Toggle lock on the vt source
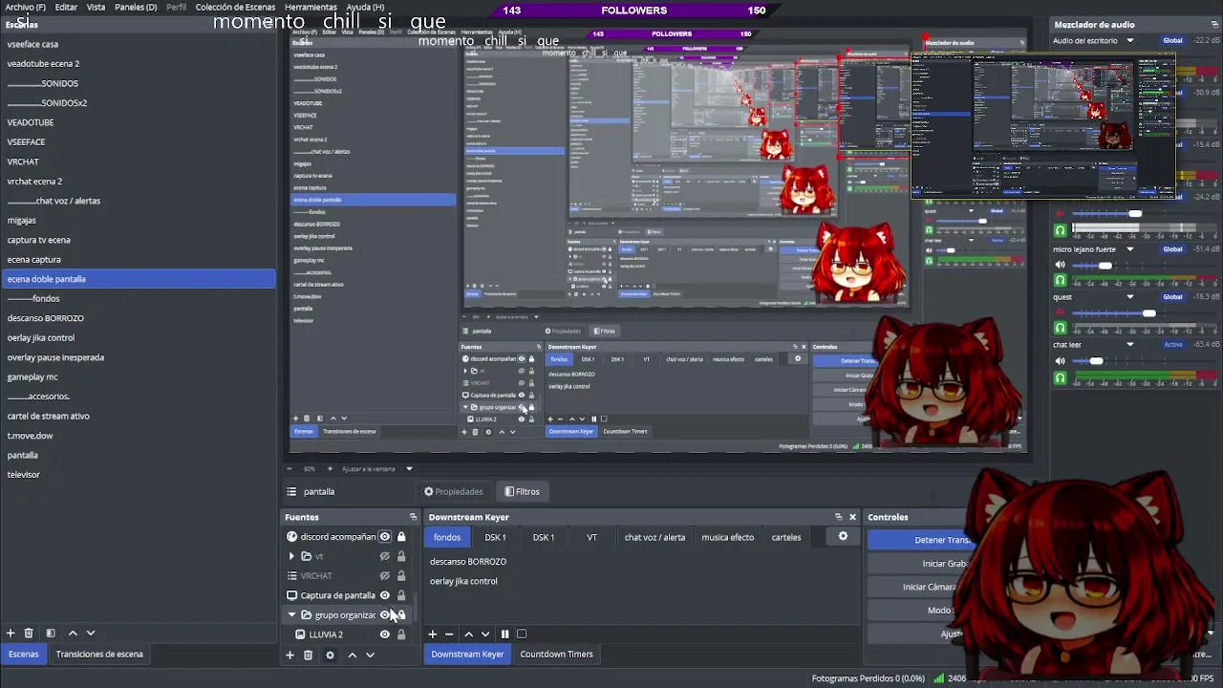 (401, 556)
